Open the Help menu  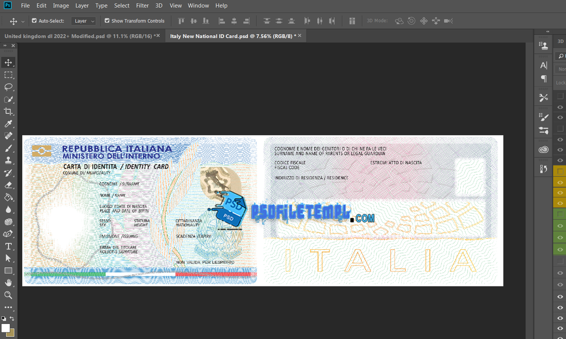(221, 6)
